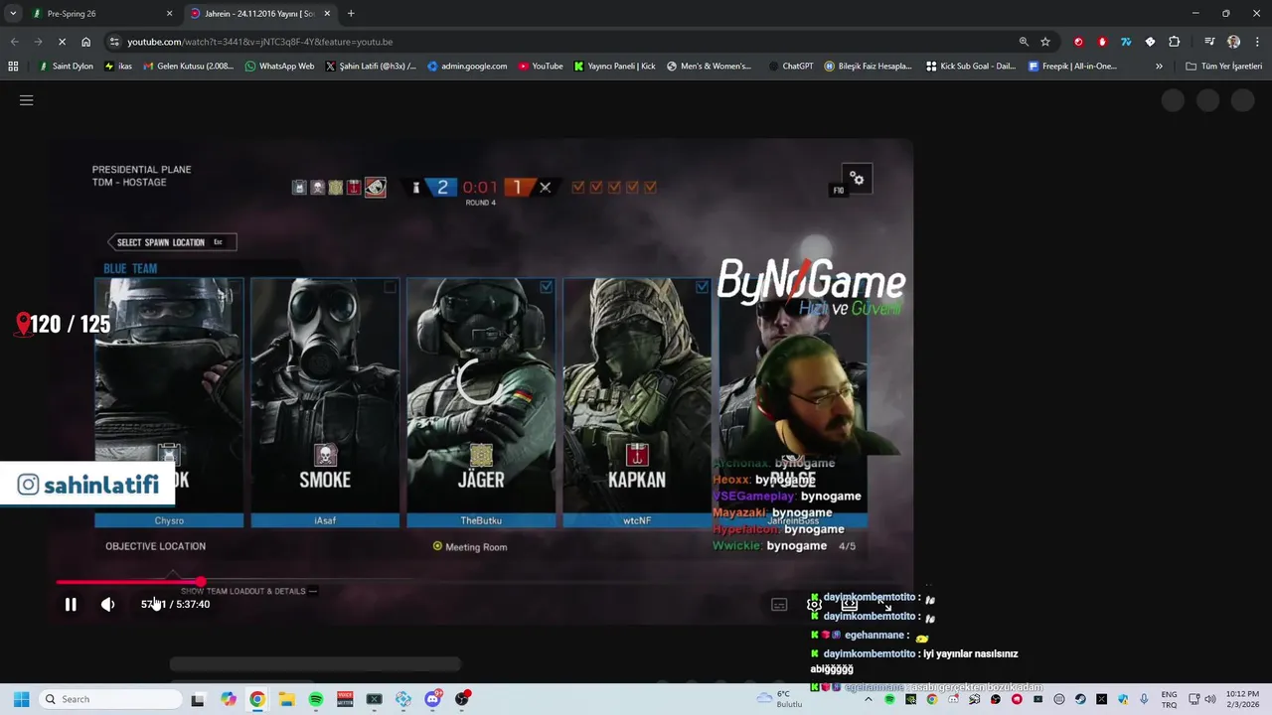Open Spotify from the taskbar
The height and width of the screenshot is (715, 1272).
pos(316,699)
